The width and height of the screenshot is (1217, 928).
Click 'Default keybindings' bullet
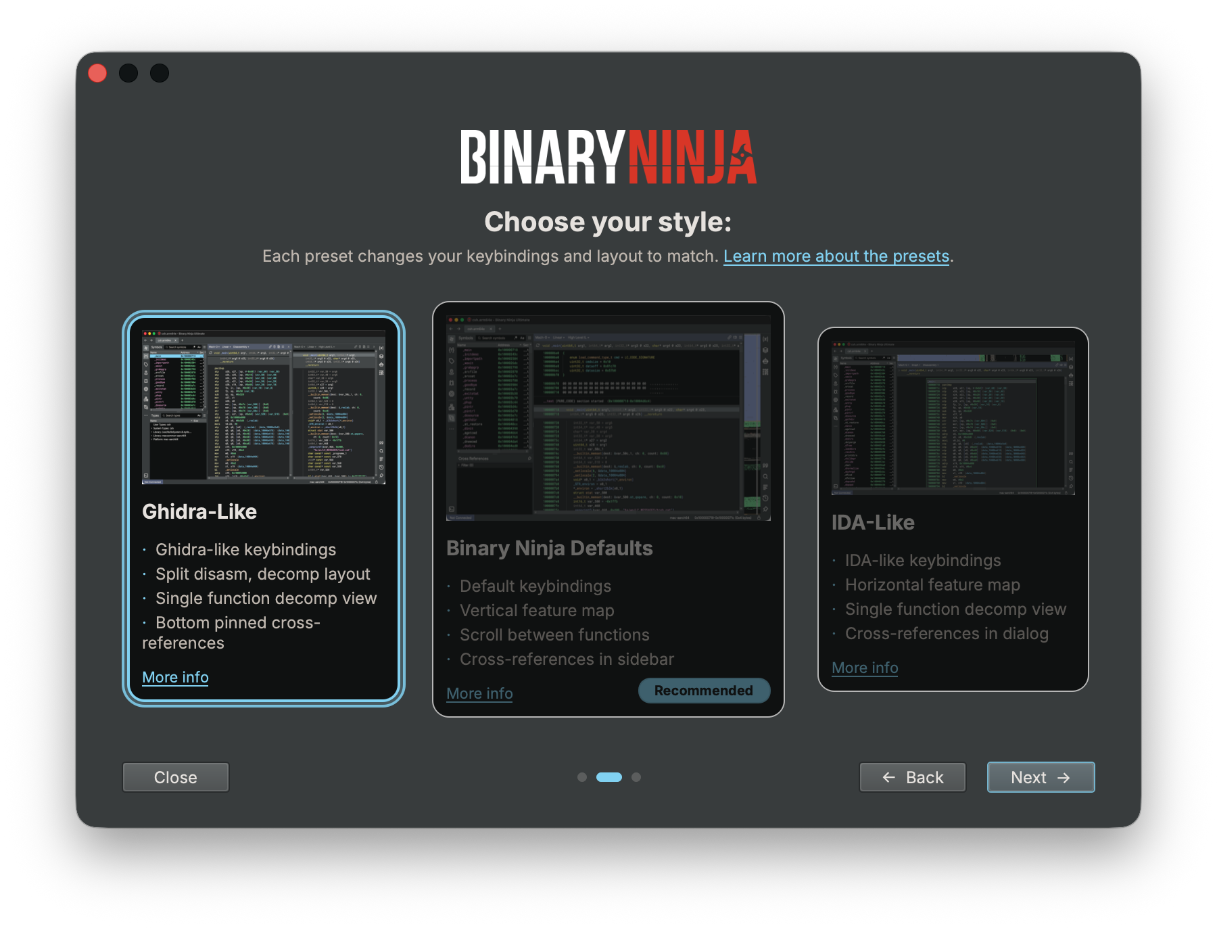coord(535,586)
